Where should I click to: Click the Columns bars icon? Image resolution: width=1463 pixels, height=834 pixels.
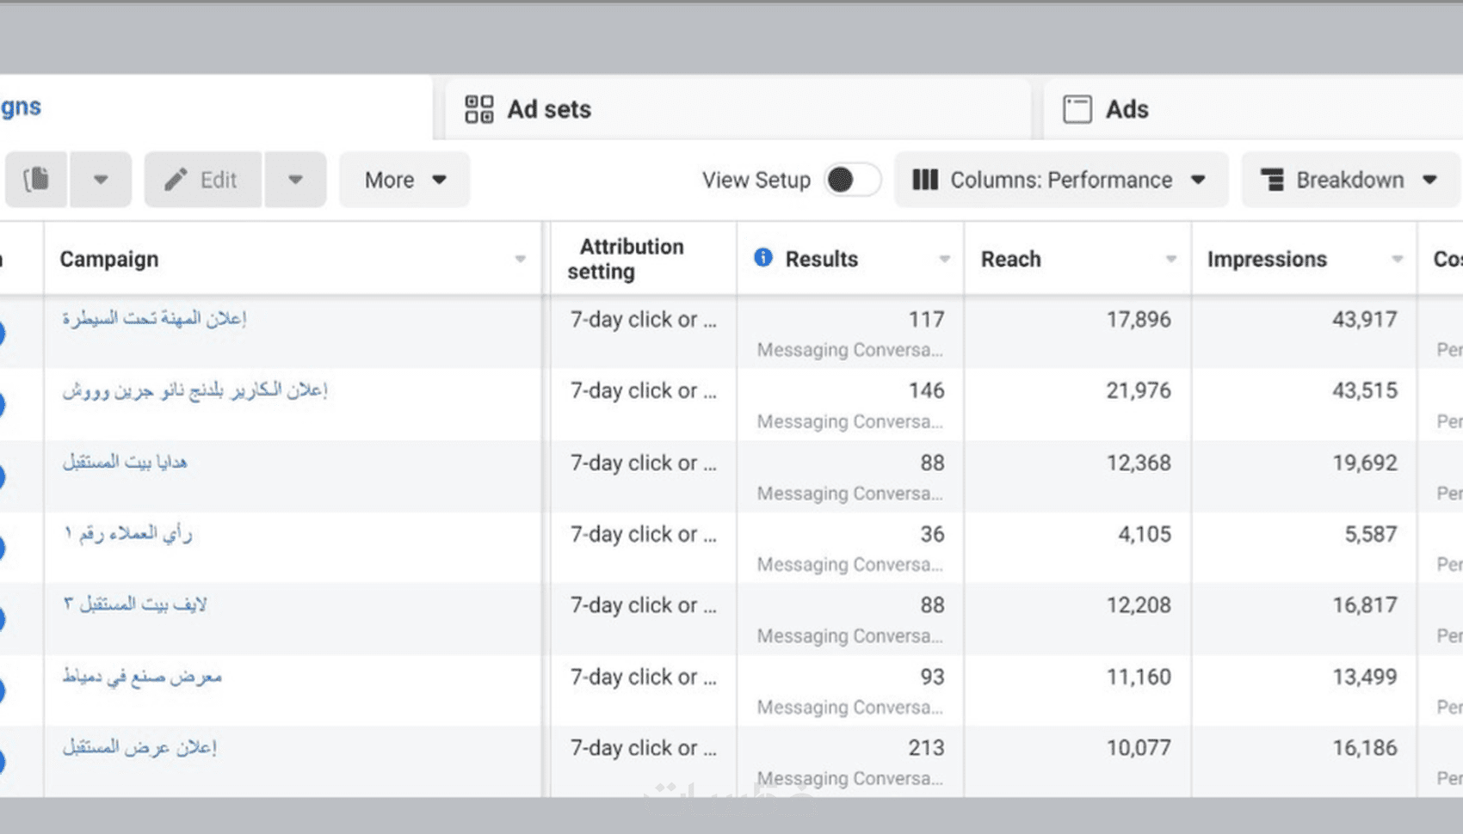[925, 180]
